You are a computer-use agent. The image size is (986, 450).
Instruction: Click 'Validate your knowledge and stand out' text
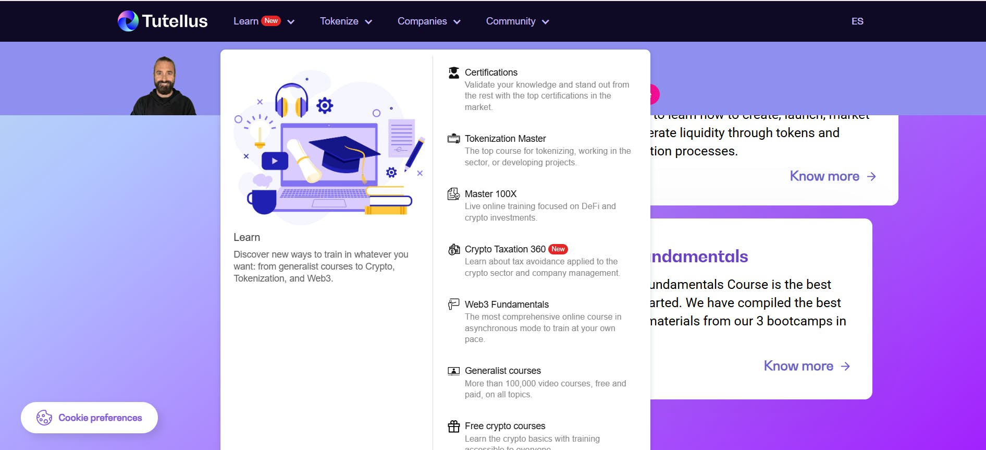(547, 96)
